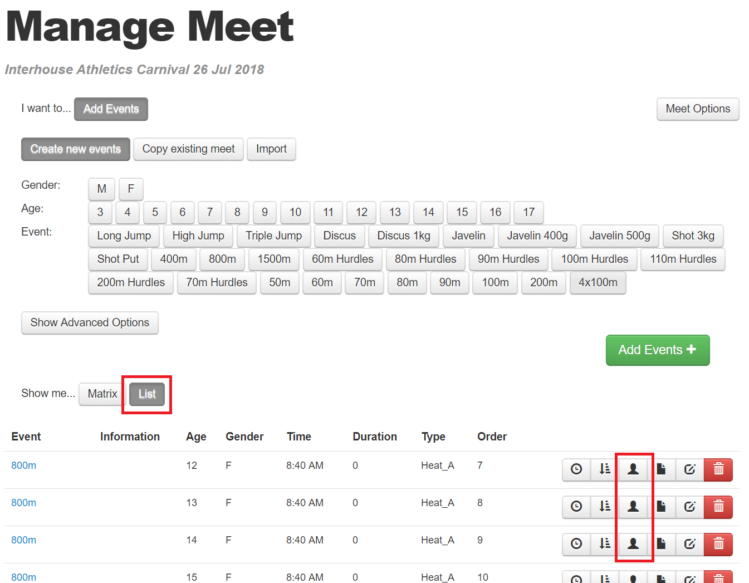Viewport: 749px width, 583px height.
Task: Click the document icon in the age 12 800m row
Action: pos(662,469)
